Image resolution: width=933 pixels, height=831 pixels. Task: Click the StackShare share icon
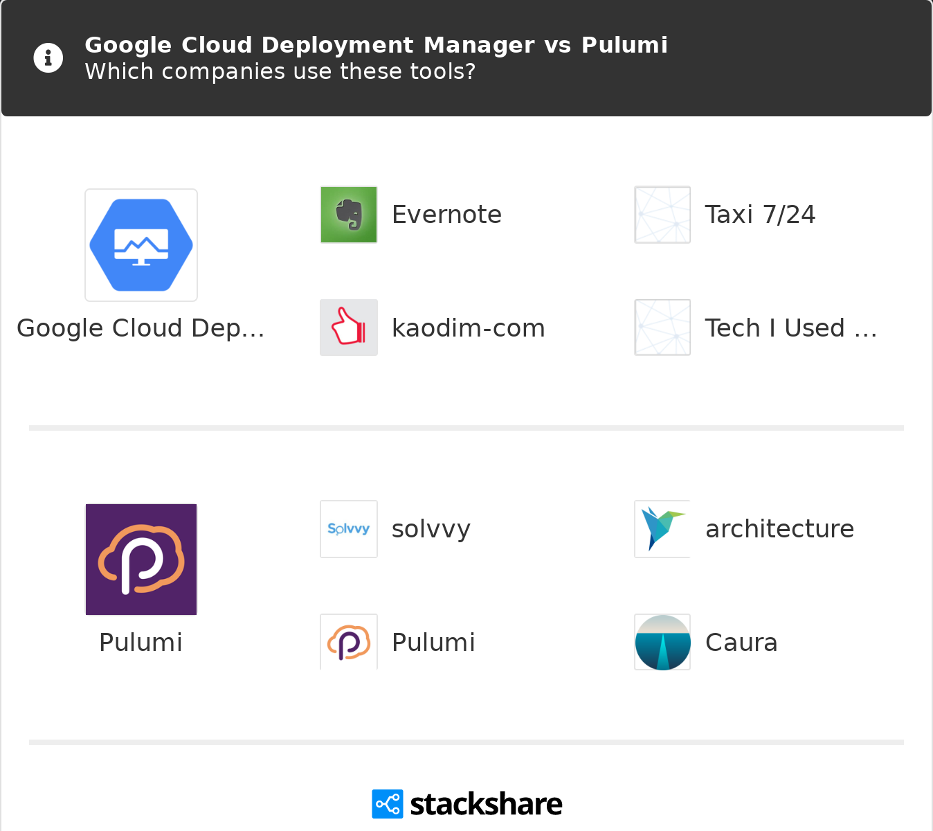(x=387, y=804)
